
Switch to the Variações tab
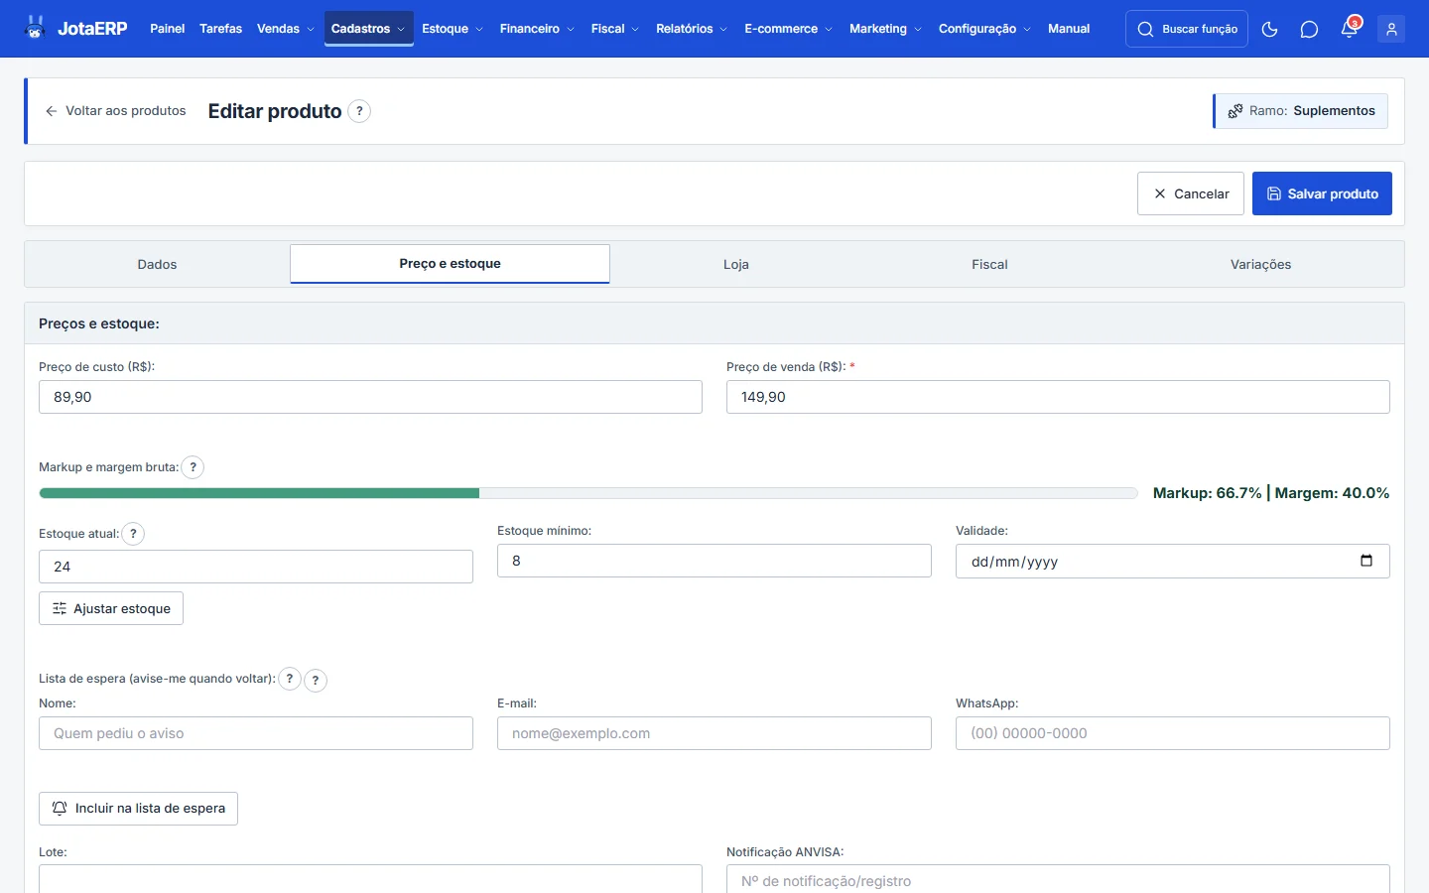click(1260, 265)
